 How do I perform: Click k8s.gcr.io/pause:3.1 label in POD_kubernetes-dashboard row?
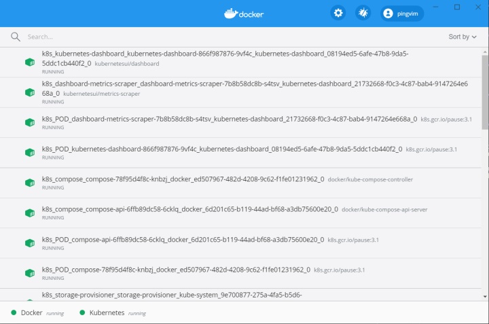tap(431, 149)
